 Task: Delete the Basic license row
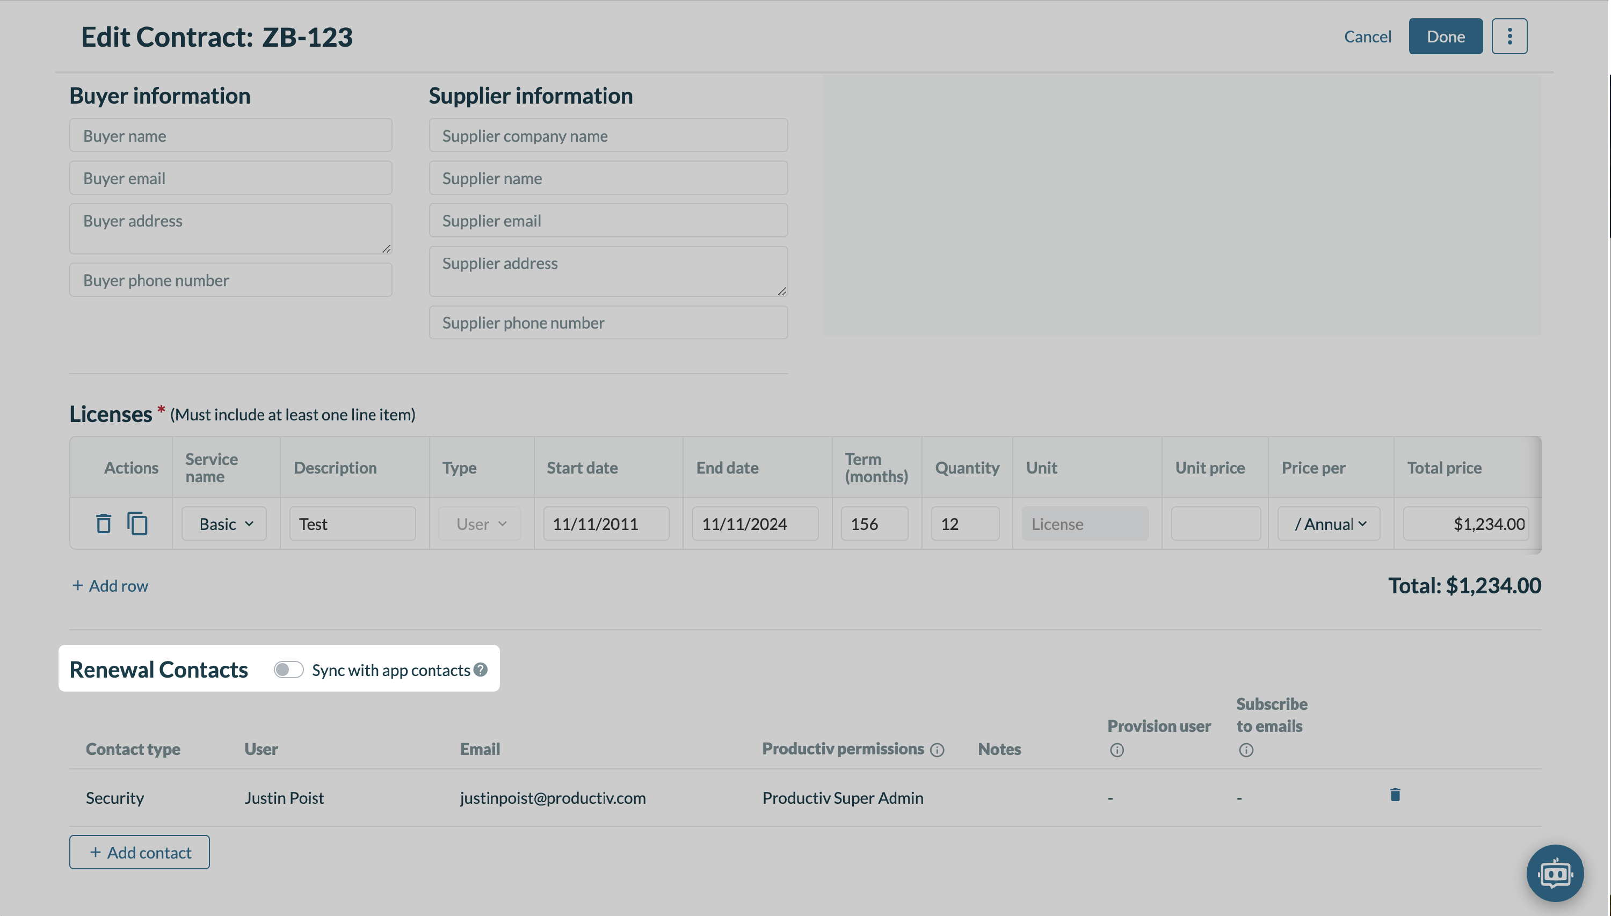tap(104, 524)
